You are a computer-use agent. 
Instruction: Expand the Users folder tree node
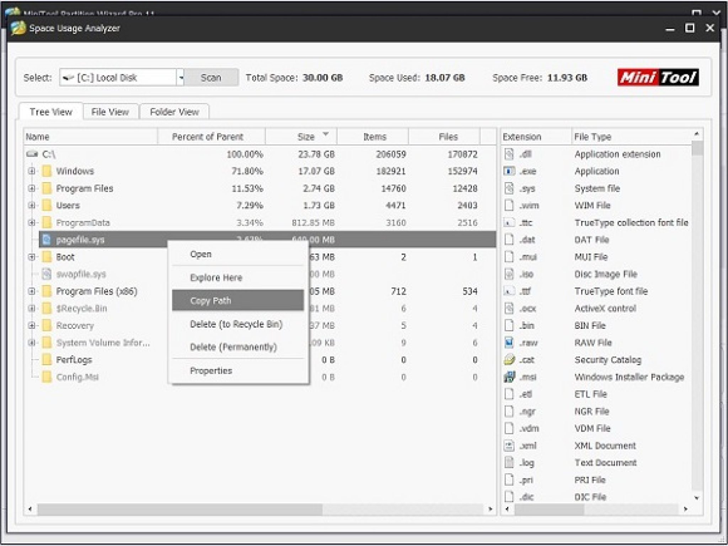point(32,205)
